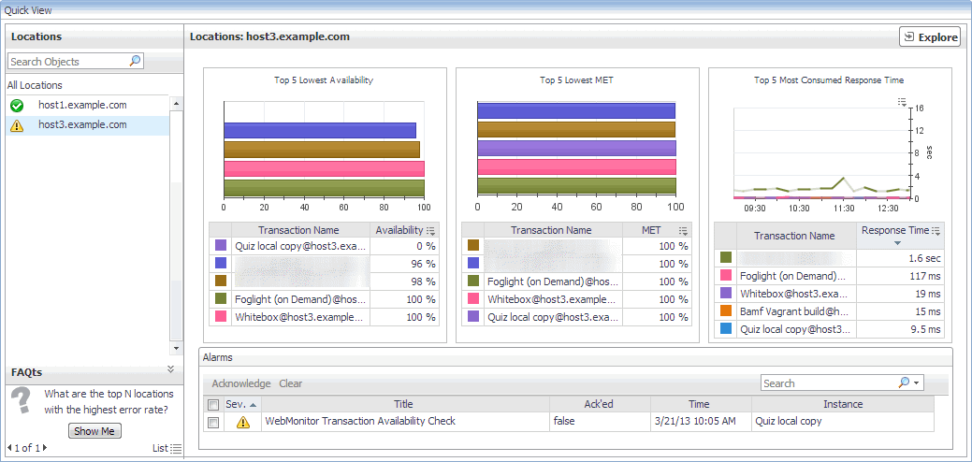Open the MET table column settings icon
The image size is (972, 462).
click(x=684, y=230)
